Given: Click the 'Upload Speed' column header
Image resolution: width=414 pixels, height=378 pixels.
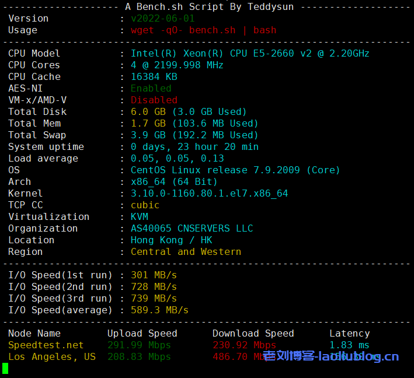Looking at the screenshot, I should (142, 333).
